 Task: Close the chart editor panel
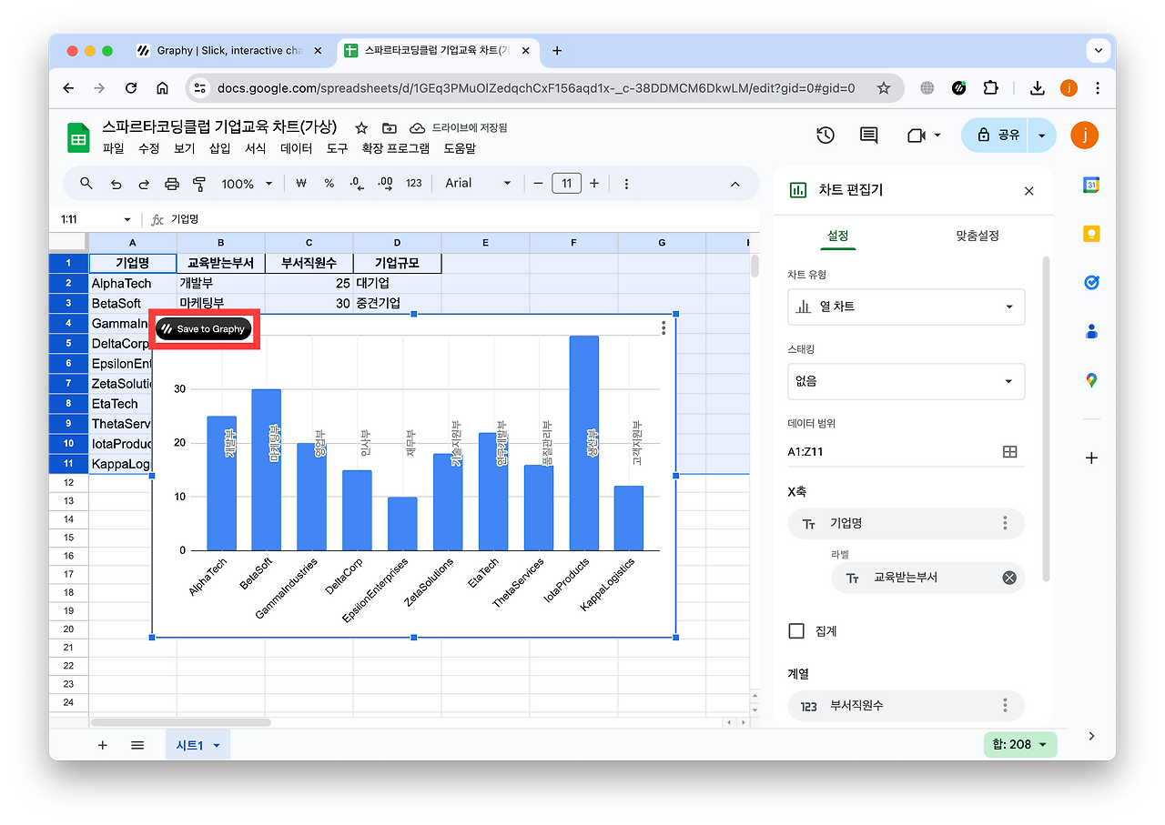1029,191
